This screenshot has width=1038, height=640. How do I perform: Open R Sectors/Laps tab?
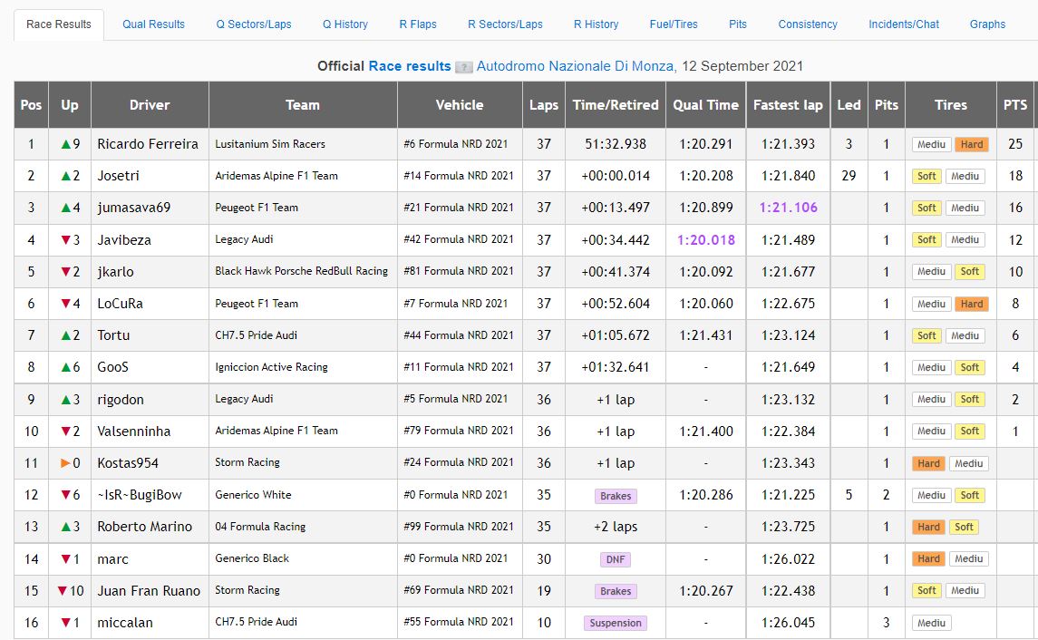pos(505,24)
